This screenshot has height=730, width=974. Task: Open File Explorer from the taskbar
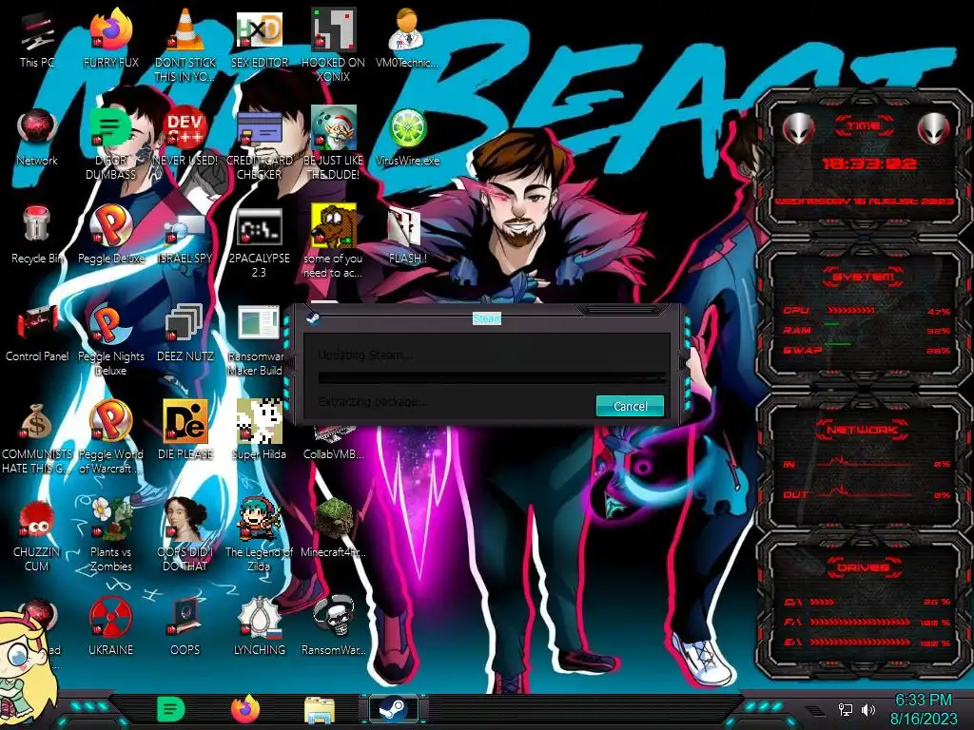(x=320, y=710)
